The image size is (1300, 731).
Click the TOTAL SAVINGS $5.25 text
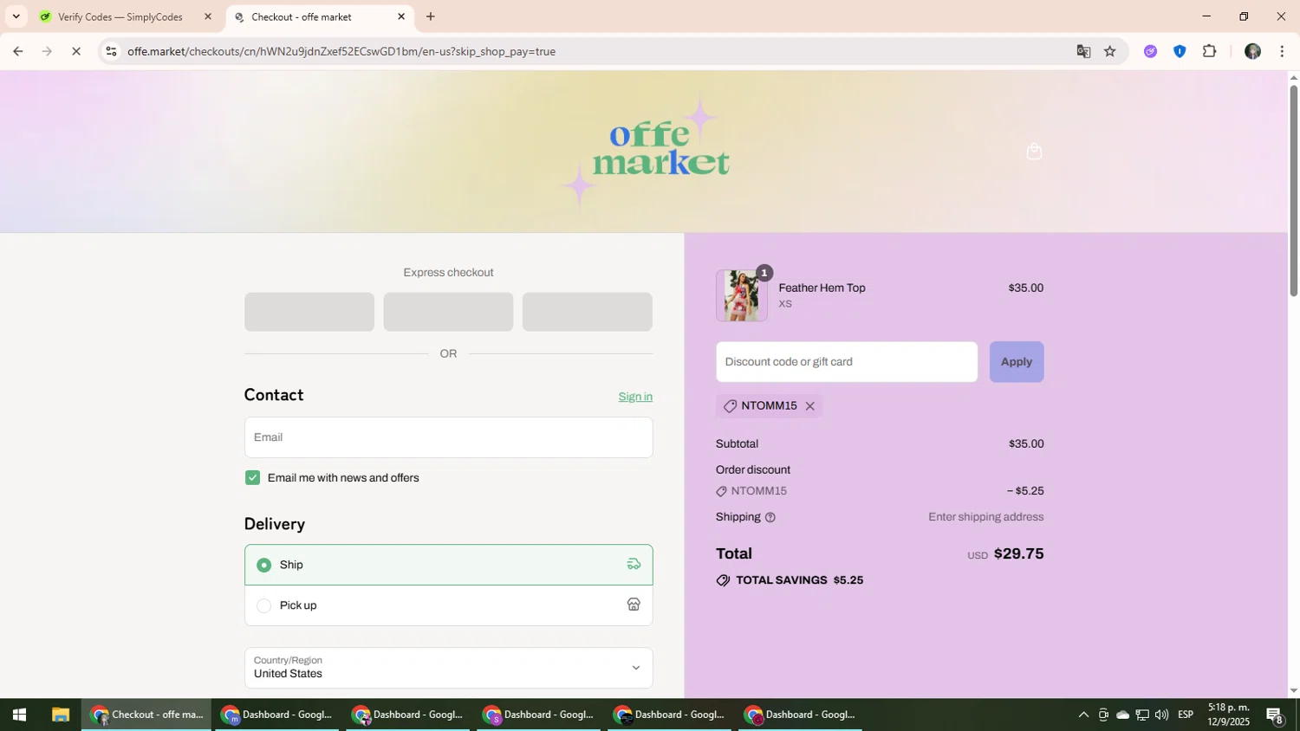click(799, 580)
